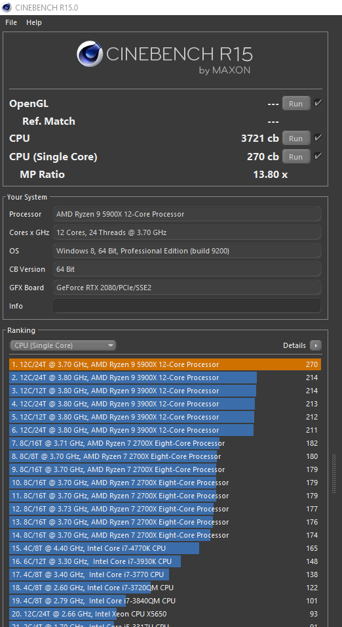Viewport: 342px width, 627px height.
Task: Click the Details label in Ranking
Action: point(295,345)
